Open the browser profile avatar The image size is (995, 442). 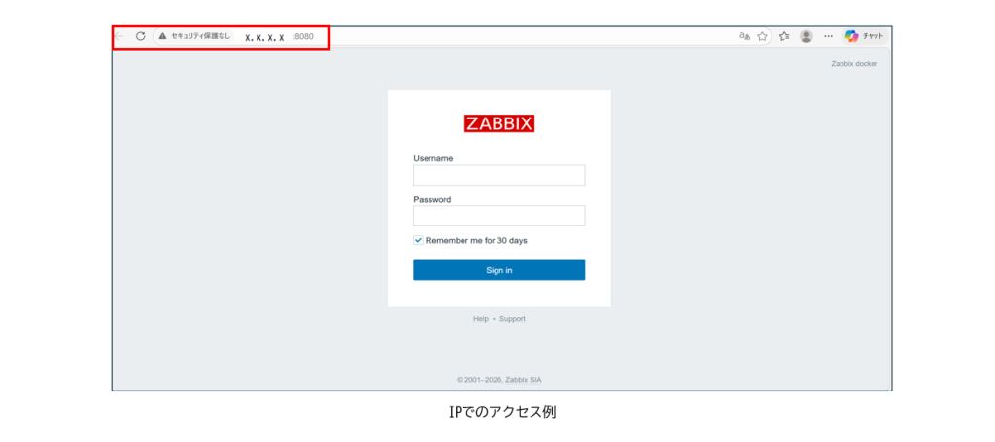point(806,36)
